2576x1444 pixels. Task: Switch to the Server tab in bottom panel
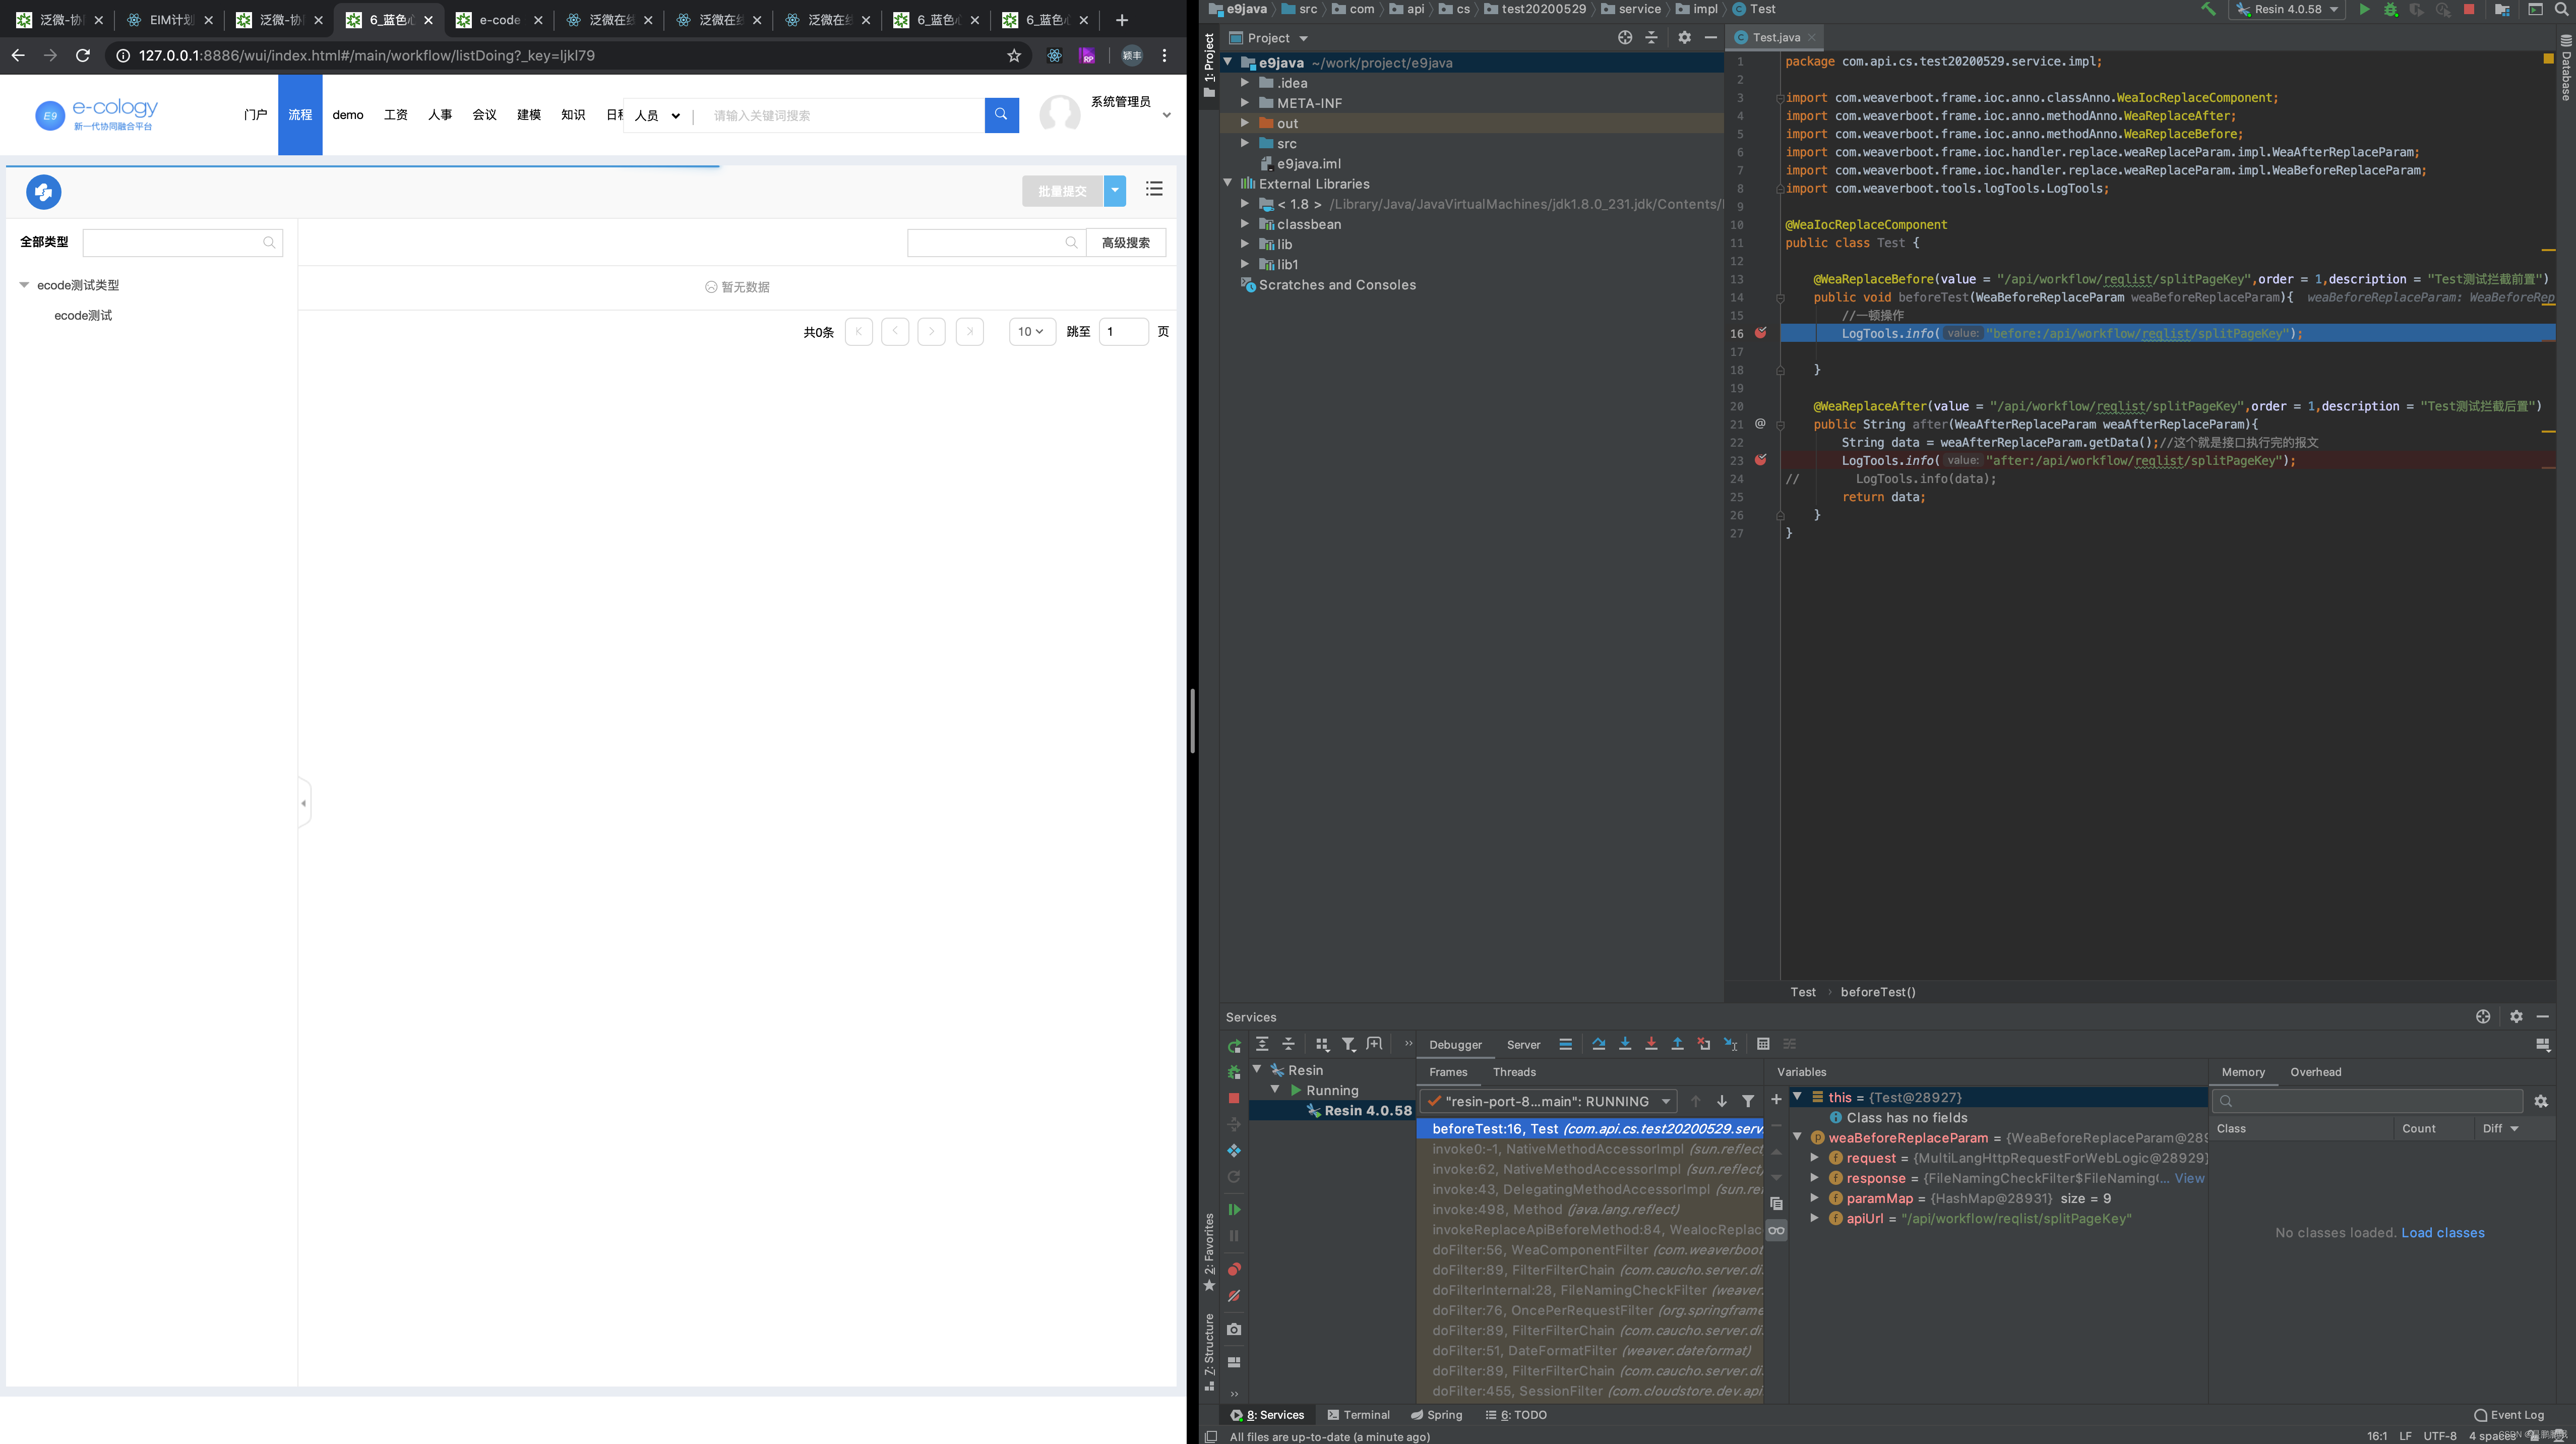tap(1521, 1044)
